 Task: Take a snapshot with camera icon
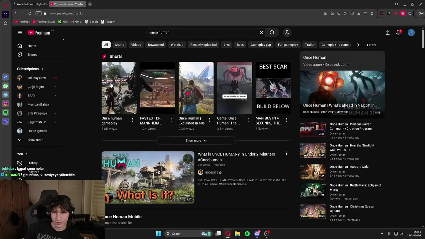click(x=332, y=13)
